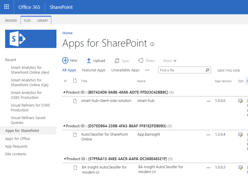The image size is (248, 183).
Task: Open the Office 365 app launcher waffle
Action: tap(6, 7)
